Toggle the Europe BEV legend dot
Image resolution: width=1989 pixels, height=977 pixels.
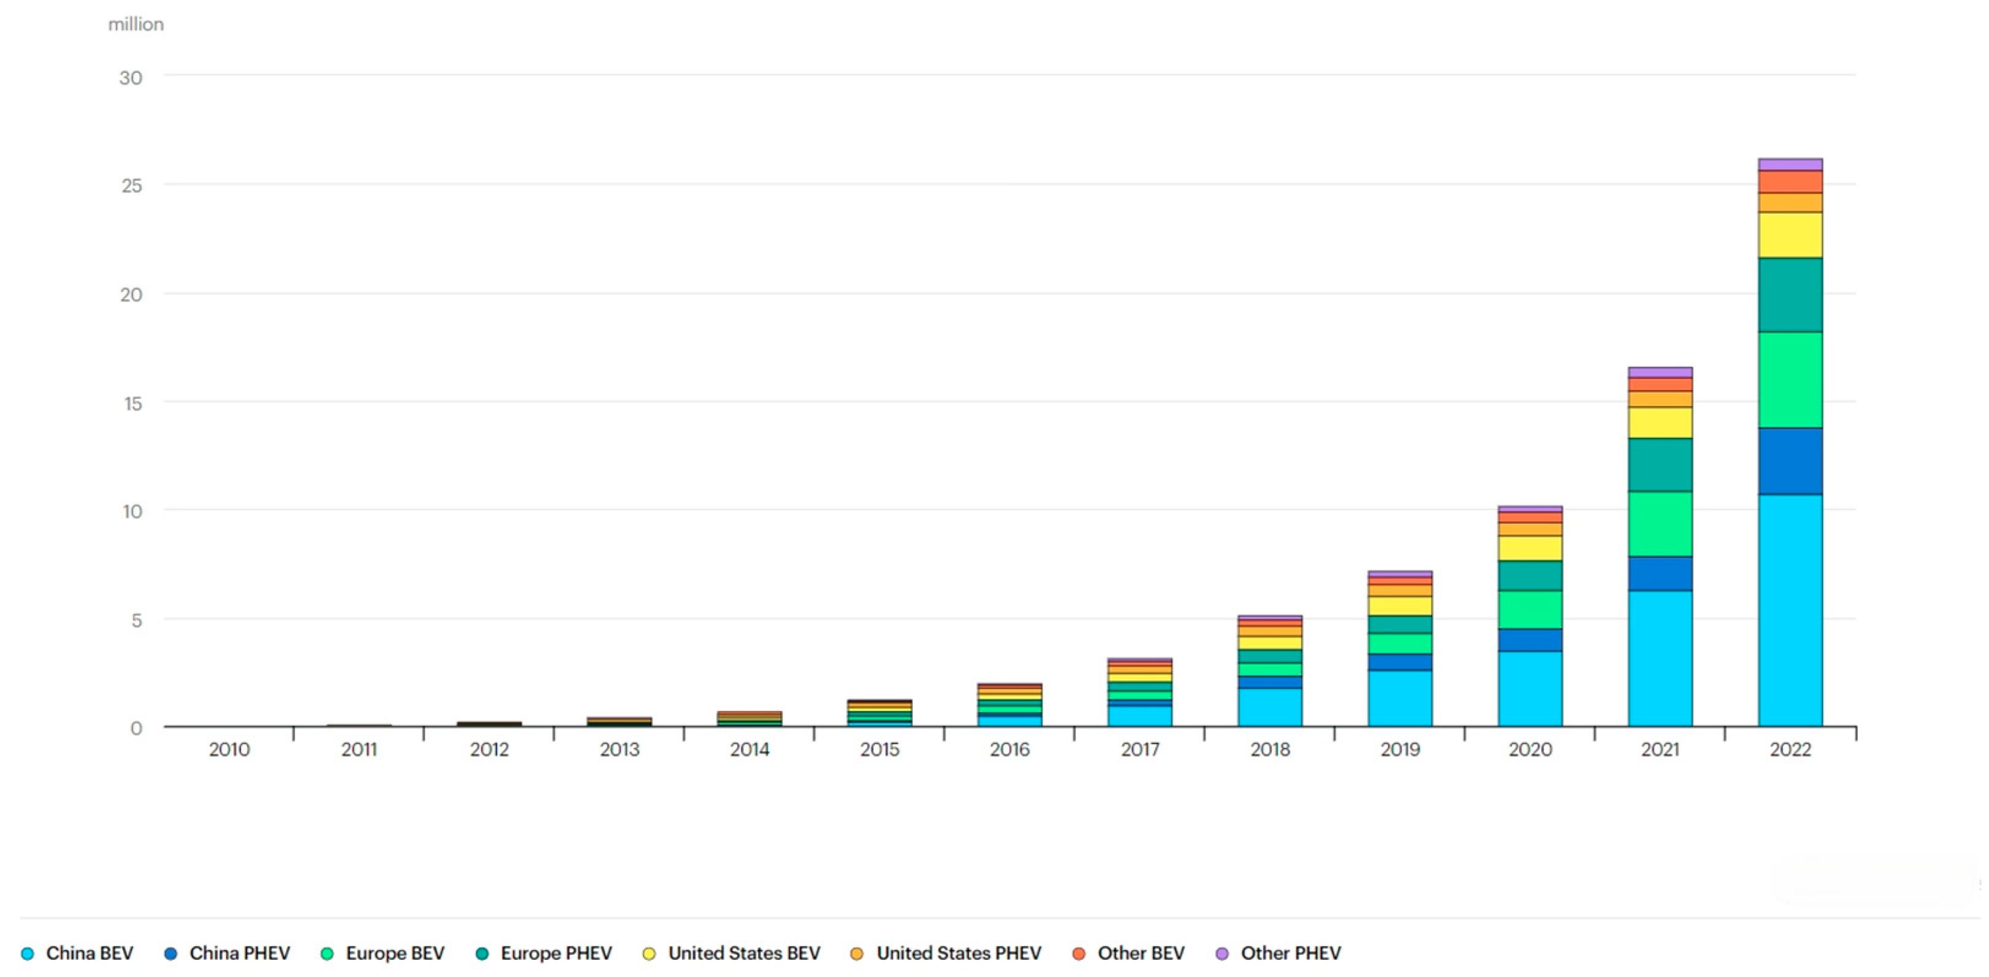click(327, 953)
